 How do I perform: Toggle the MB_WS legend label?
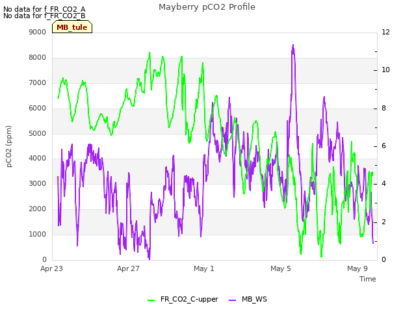click(254, 299)
